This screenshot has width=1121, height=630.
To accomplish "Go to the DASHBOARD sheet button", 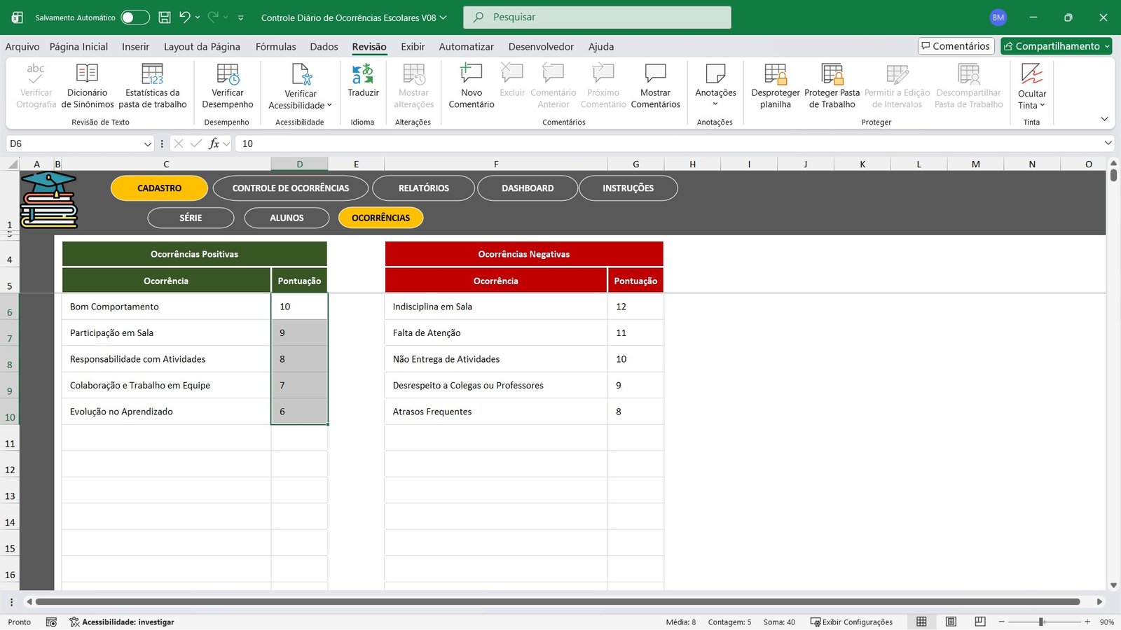I will coord(527,188).
